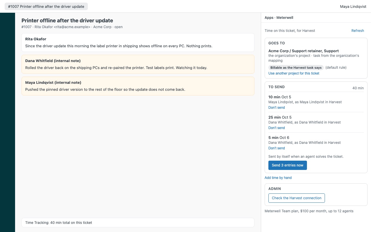Don't send Dana Whitfield's 25 min entry
This screenshot has height=232, width=371.
pos(277,128)
